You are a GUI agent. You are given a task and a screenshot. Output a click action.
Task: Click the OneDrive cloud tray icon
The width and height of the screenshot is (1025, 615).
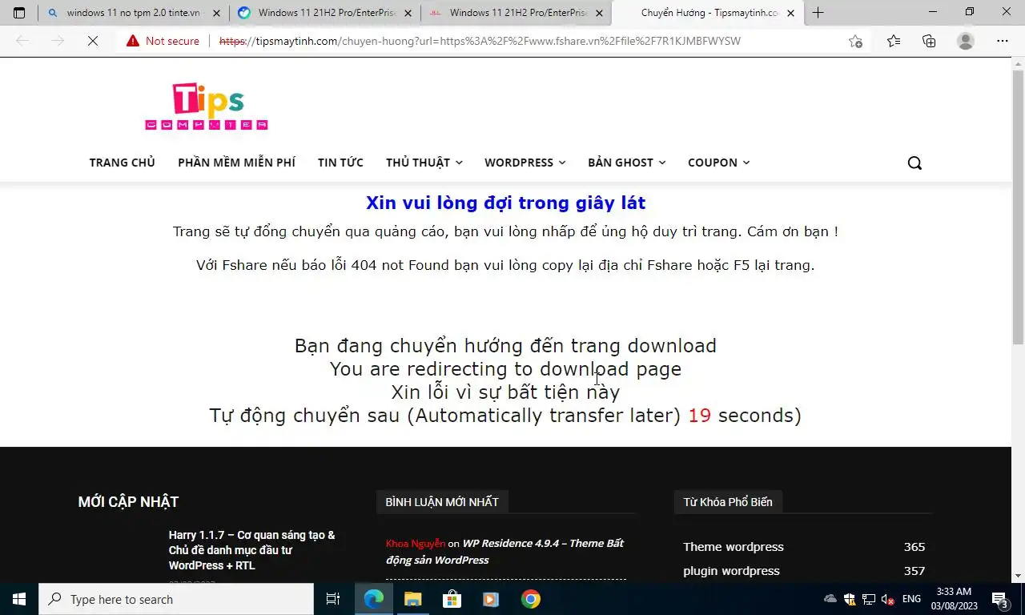coord(830,599)
